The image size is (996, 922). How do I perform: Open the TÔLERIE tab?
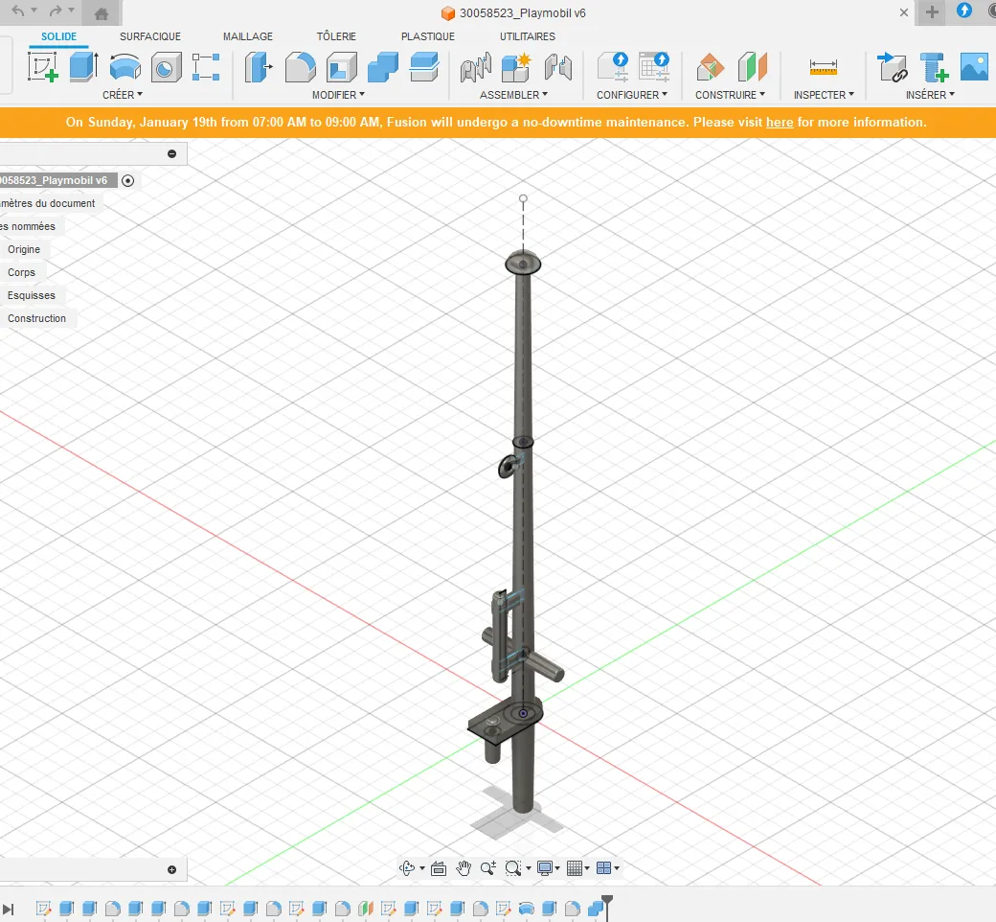[336, 36]
